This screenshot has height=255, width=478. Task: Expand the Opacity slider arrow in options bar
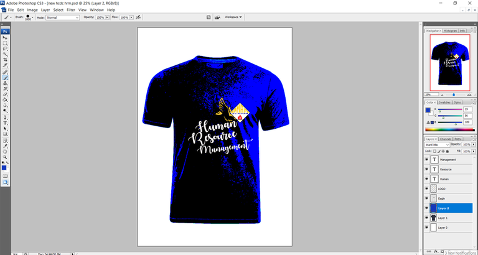(x=107, y=17)
